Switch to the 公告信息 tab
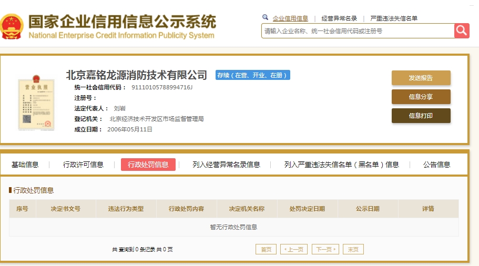 coord(436,165)
